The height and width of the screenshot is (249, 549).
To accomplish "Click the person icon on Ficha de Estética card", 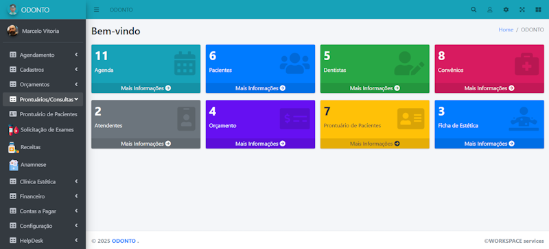I will (x=524, y=119).
